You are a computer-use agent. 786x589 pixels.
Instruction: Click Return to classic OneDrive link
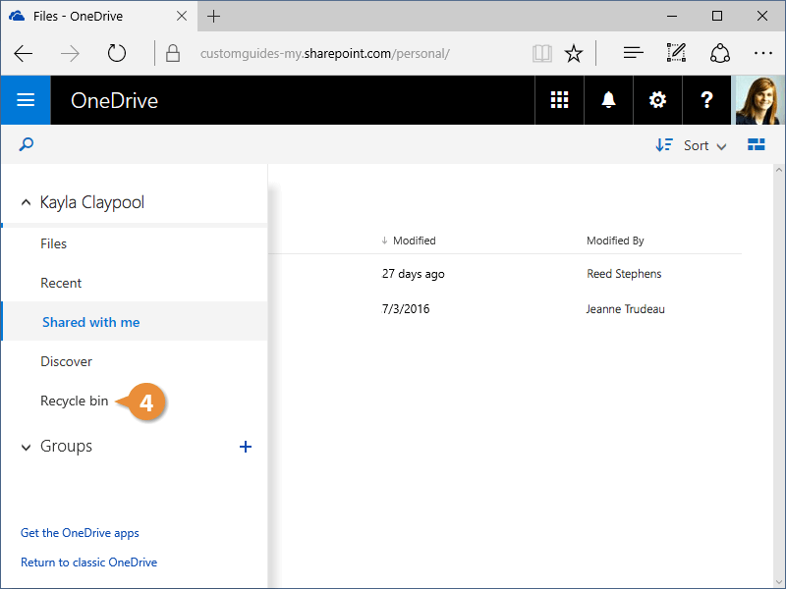pos(88,562)
